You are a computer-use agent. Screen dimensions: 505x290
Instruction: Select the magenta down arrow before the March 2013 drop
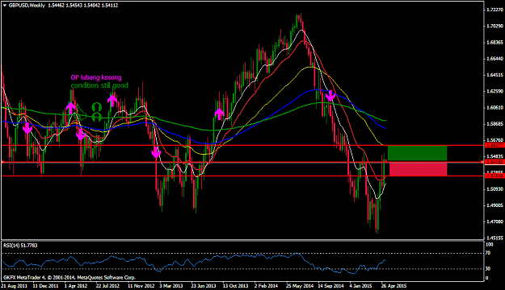[156, 152]
